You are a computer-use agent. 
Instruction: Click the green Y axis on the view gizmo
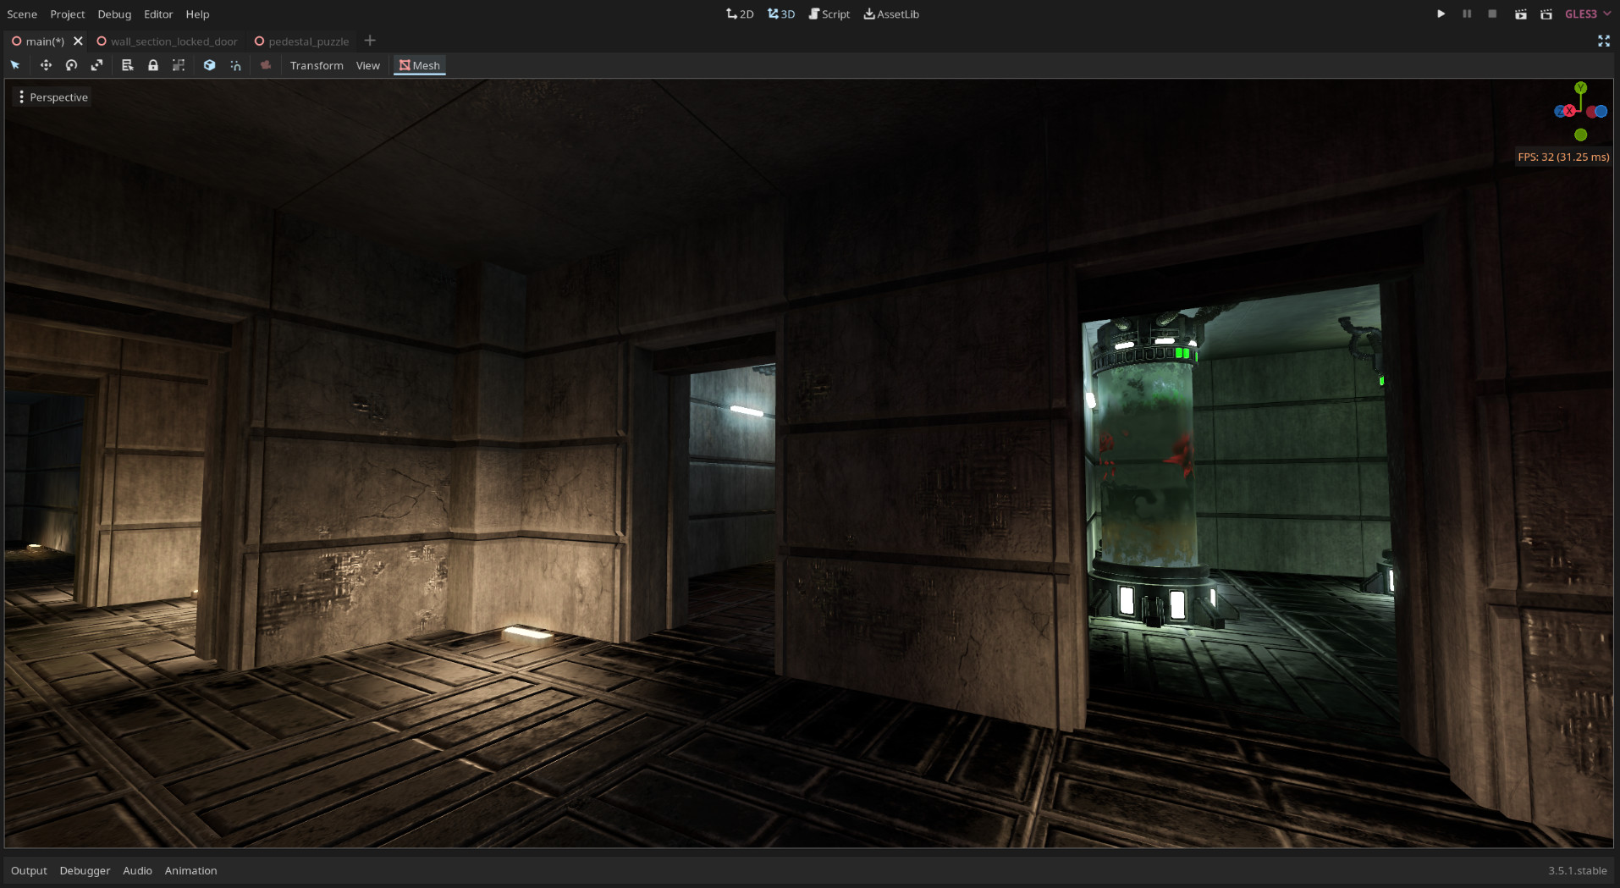tap(1580, 87)
